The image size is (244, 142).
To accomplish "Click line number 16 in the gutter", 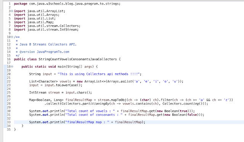I will pos(8,59).
